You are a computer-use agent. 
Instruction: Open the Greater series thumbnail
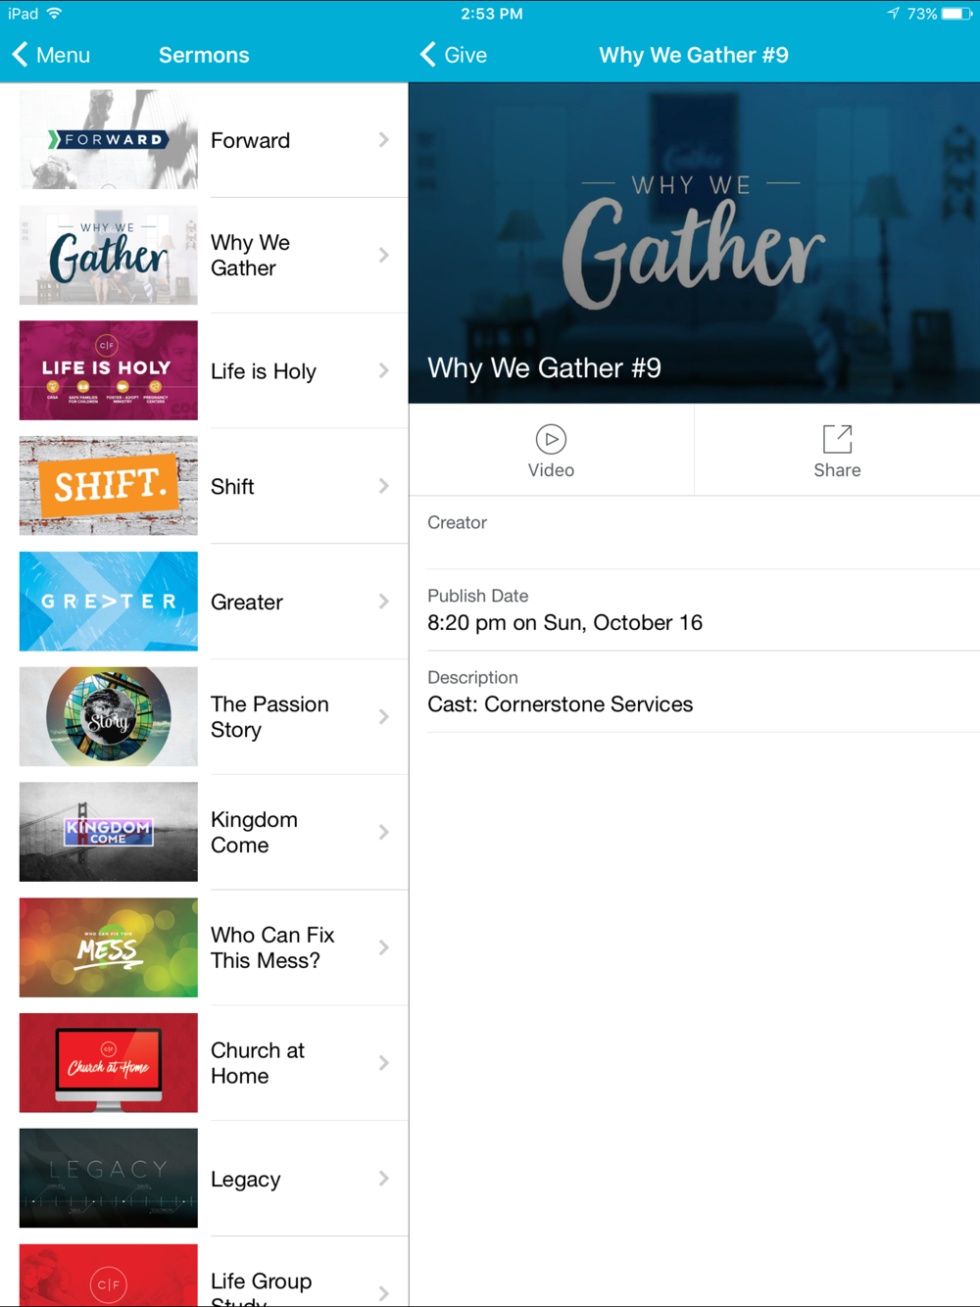click(109, 602)
